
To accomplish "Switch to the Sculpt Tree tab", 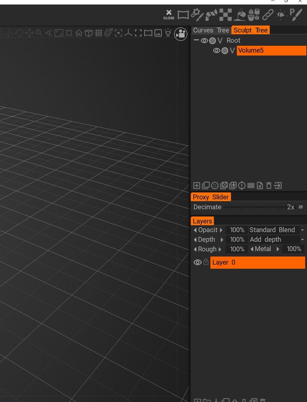I will coord(250,30).
